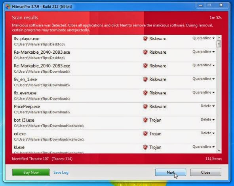Viewport: 234px width, 186px height.
Task: Click the shield icon next to fix_even.exe
Action: coord(145,93)
